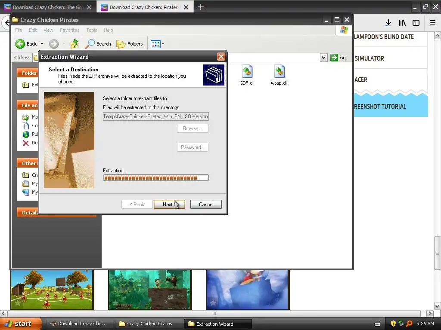441x330 pixels.
Task: Open Search in the Explorer toolbar
Action: [x=98, y=44]
